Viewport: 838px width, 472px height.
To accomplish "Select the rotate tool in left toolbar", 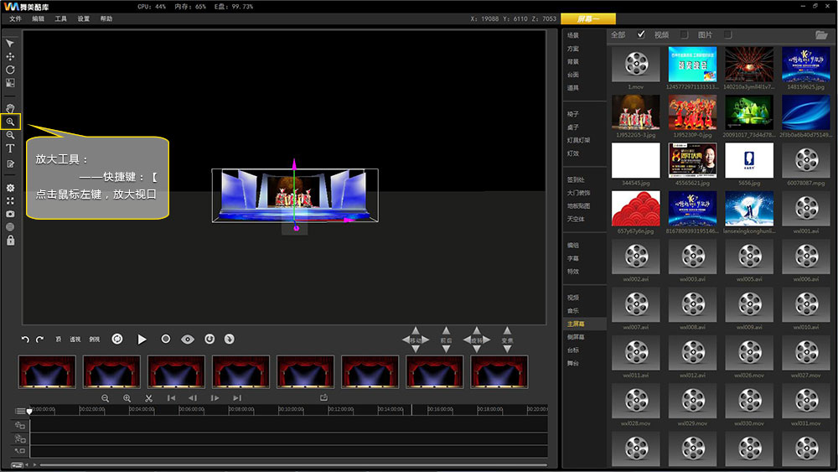I will click(10, 70).
